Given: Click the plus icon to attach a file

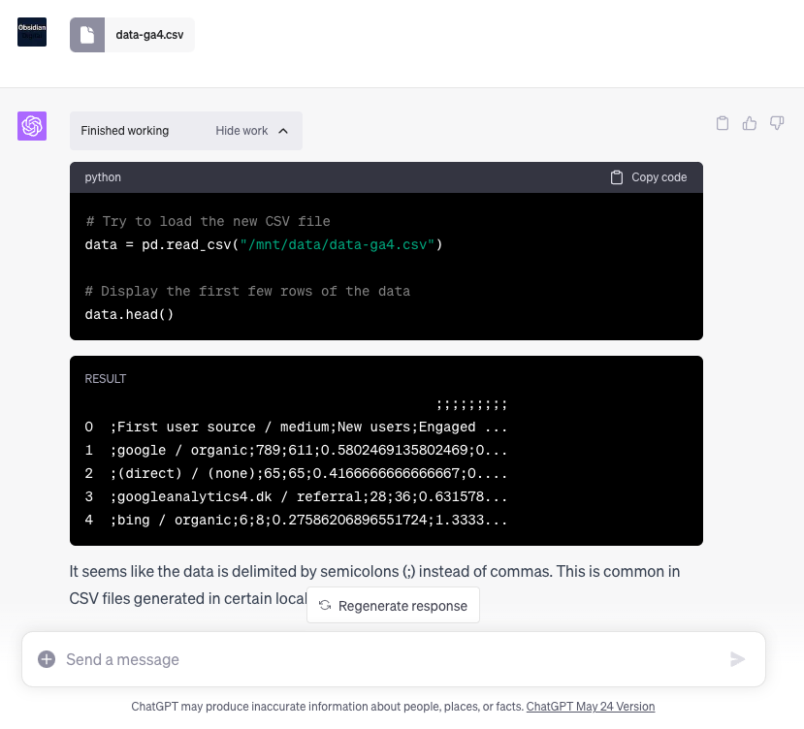Looking at the screenshot, I should pyautogui.click(x=47, y=659).
